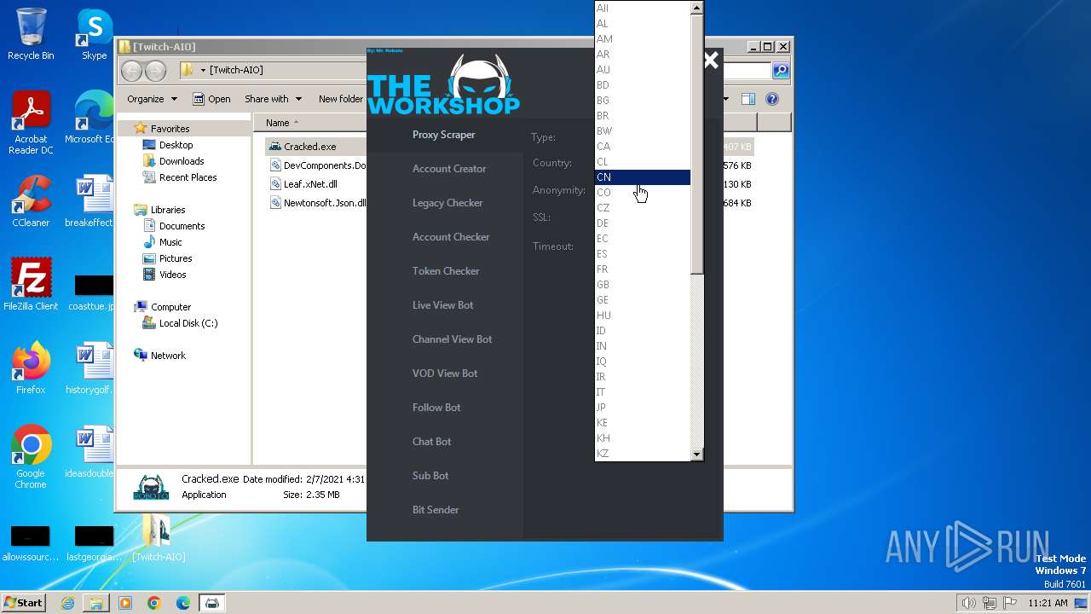
Task: Launch Firefox from the desktop
Action: (31, 368)
